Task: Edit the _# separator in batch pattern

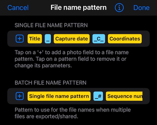Action: click(98, 96)
